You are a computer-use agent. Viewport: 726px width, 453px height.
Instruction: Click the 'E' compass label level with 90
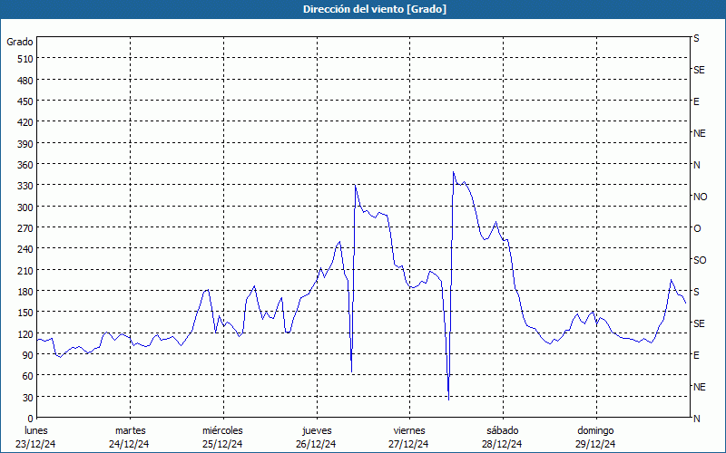pyautogui.click(x=696, y=355)
